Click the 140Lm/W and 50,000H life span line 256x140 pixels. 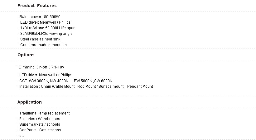click(x=48, y=28)
